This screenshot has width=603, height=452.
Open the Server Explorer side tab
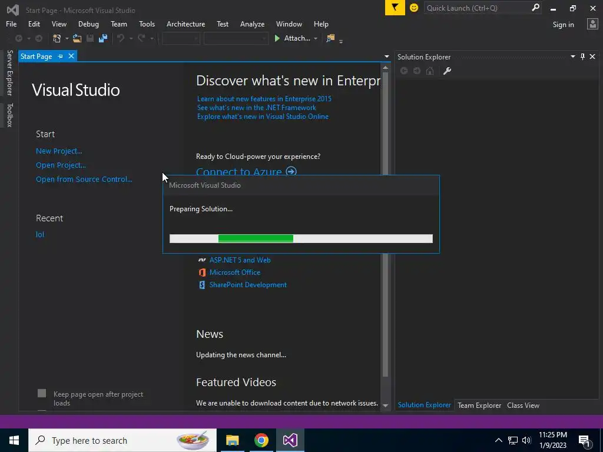click(9, 72)
